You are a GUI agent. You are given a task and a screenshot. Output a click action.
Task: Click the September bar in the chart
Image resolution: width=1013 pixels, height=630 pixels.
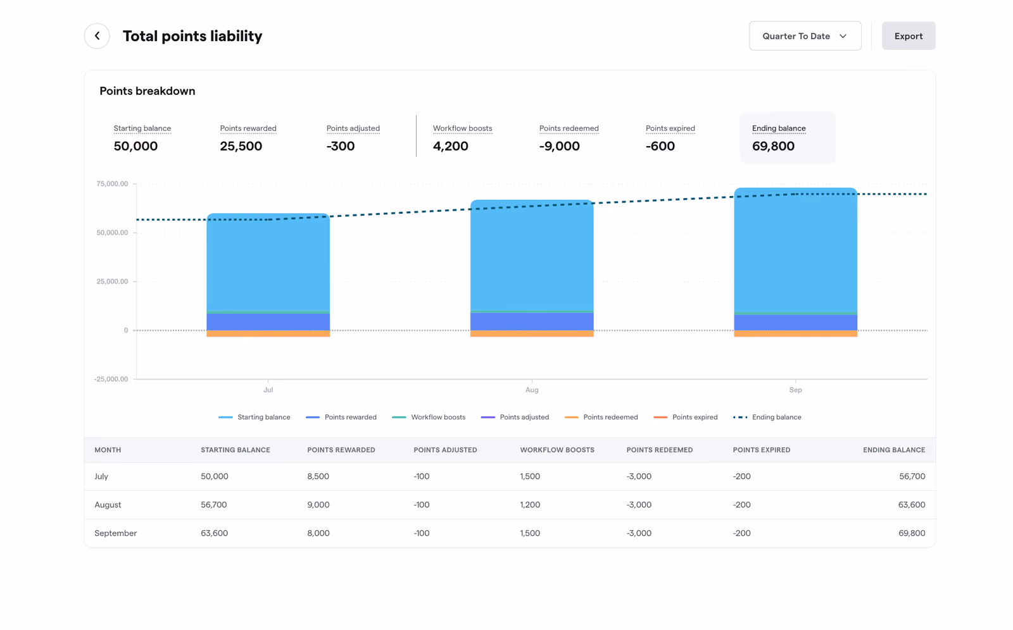coord(796,262)
